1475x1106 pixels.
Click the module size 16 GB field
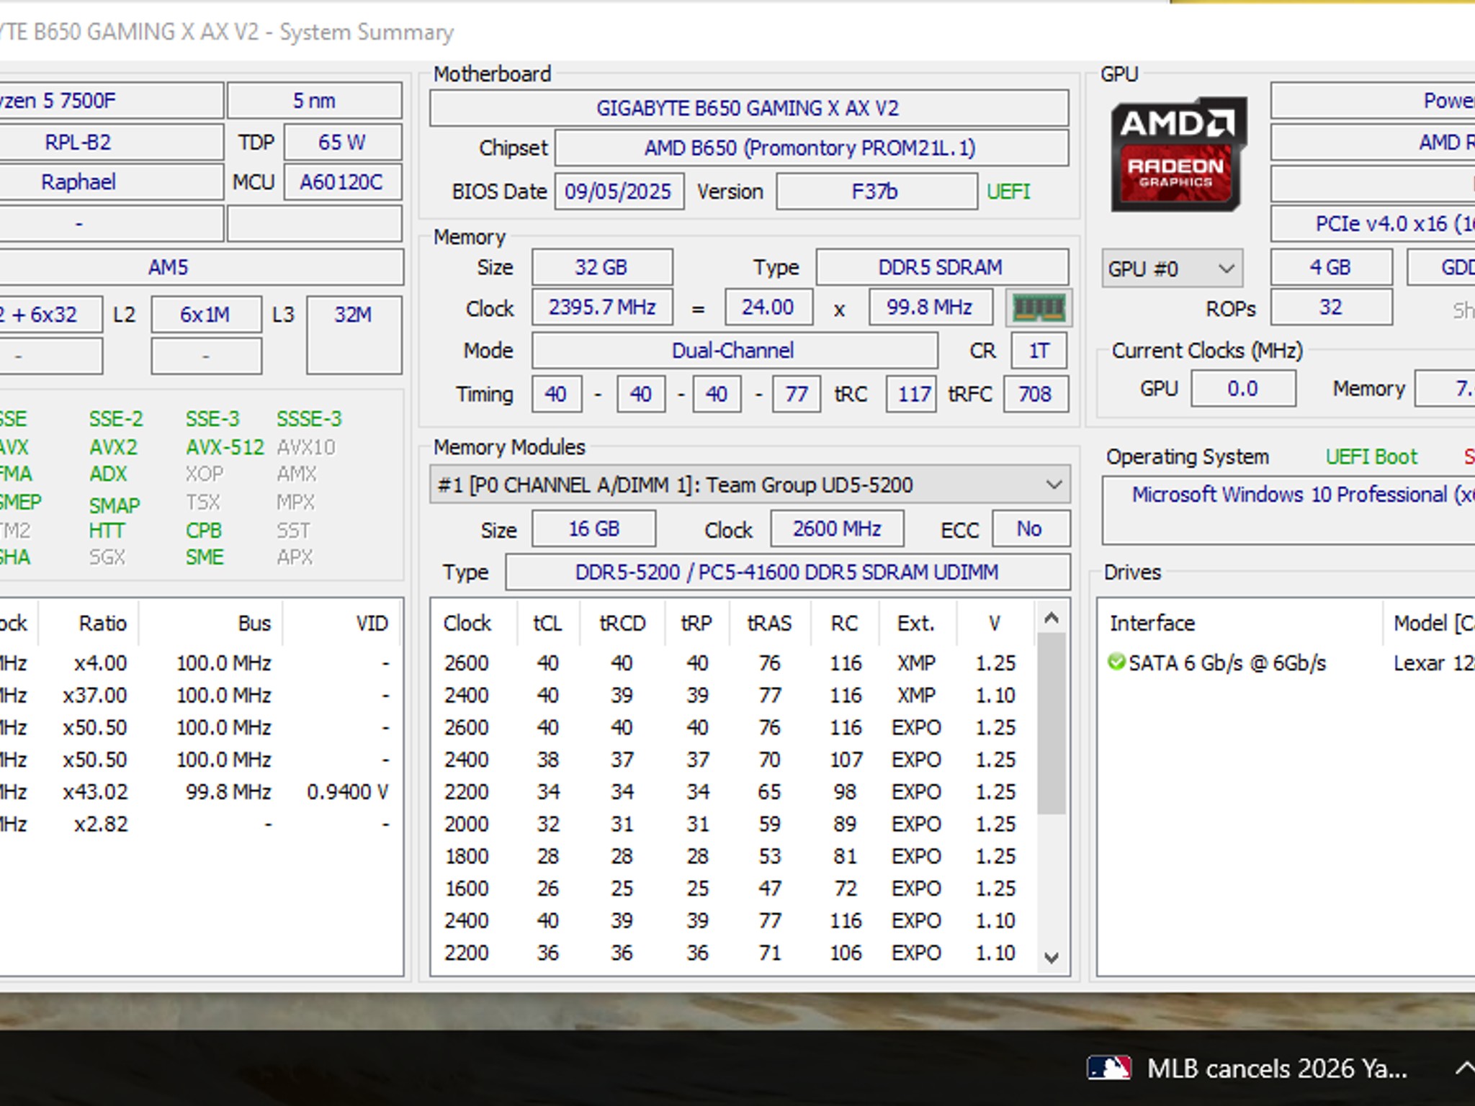click(x=594, y=529)
